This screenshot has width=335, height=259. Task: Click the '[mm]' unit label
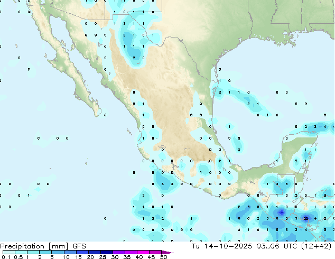point(59,246)
